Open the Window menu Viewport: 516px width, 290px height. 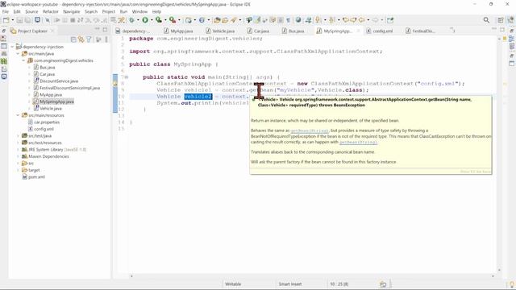tap(139, 11)
